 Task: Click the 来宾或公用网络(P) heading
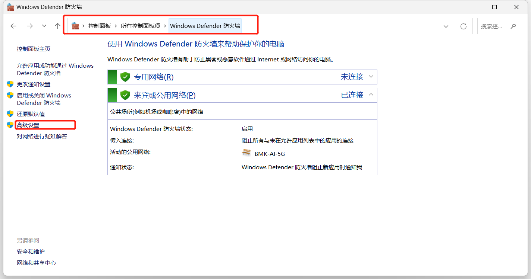coord(165,95)
